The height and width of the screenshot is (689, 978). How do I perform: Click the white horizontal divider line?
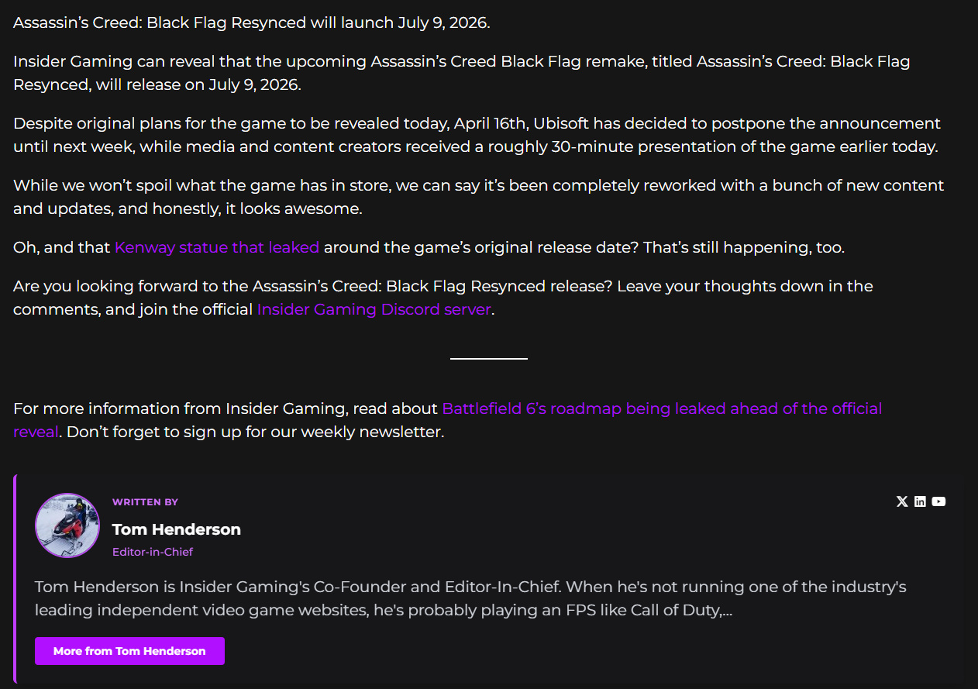click(x=488, y=359)
